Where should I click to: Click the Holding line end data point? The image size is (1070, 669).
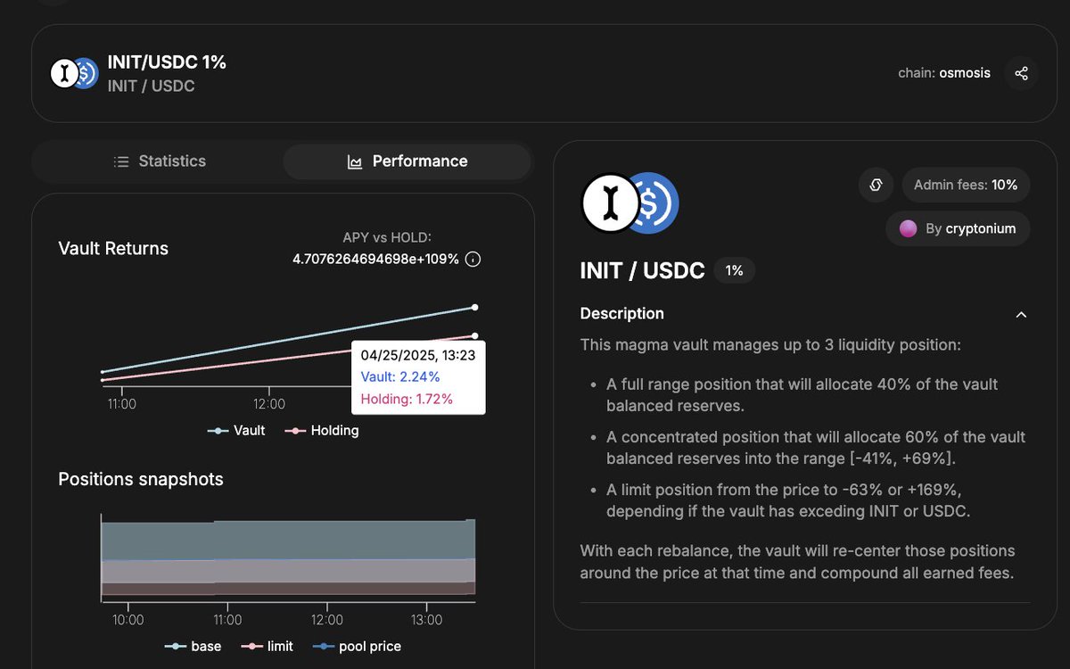[x=474, y=335]
